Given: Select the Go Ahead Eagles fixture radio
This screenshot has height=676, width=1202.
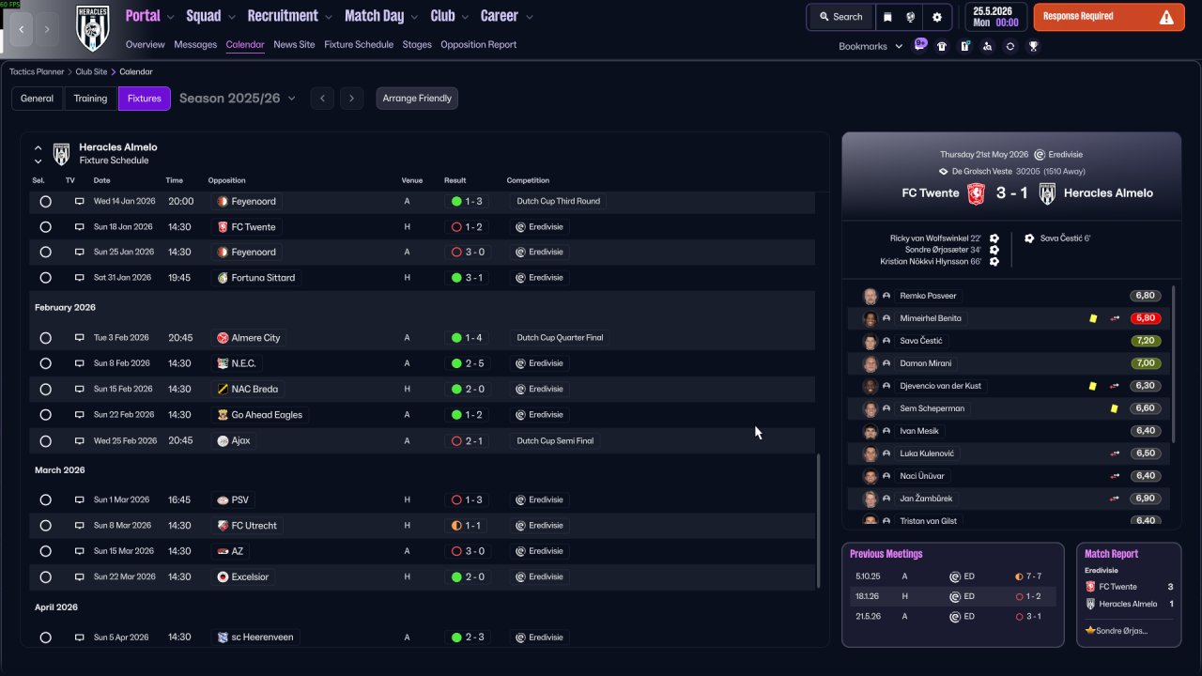Looking at the screenshot, I should pyautogui.click(x=45, y=415).
